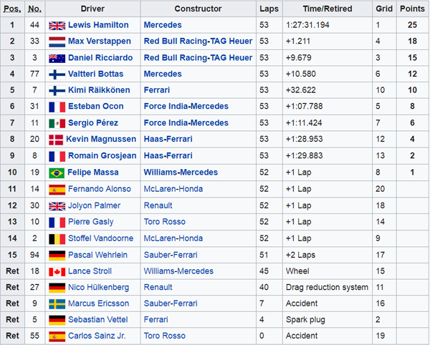Visit the Lance Stroll link
430x345 pixels.
click(90, 271)
